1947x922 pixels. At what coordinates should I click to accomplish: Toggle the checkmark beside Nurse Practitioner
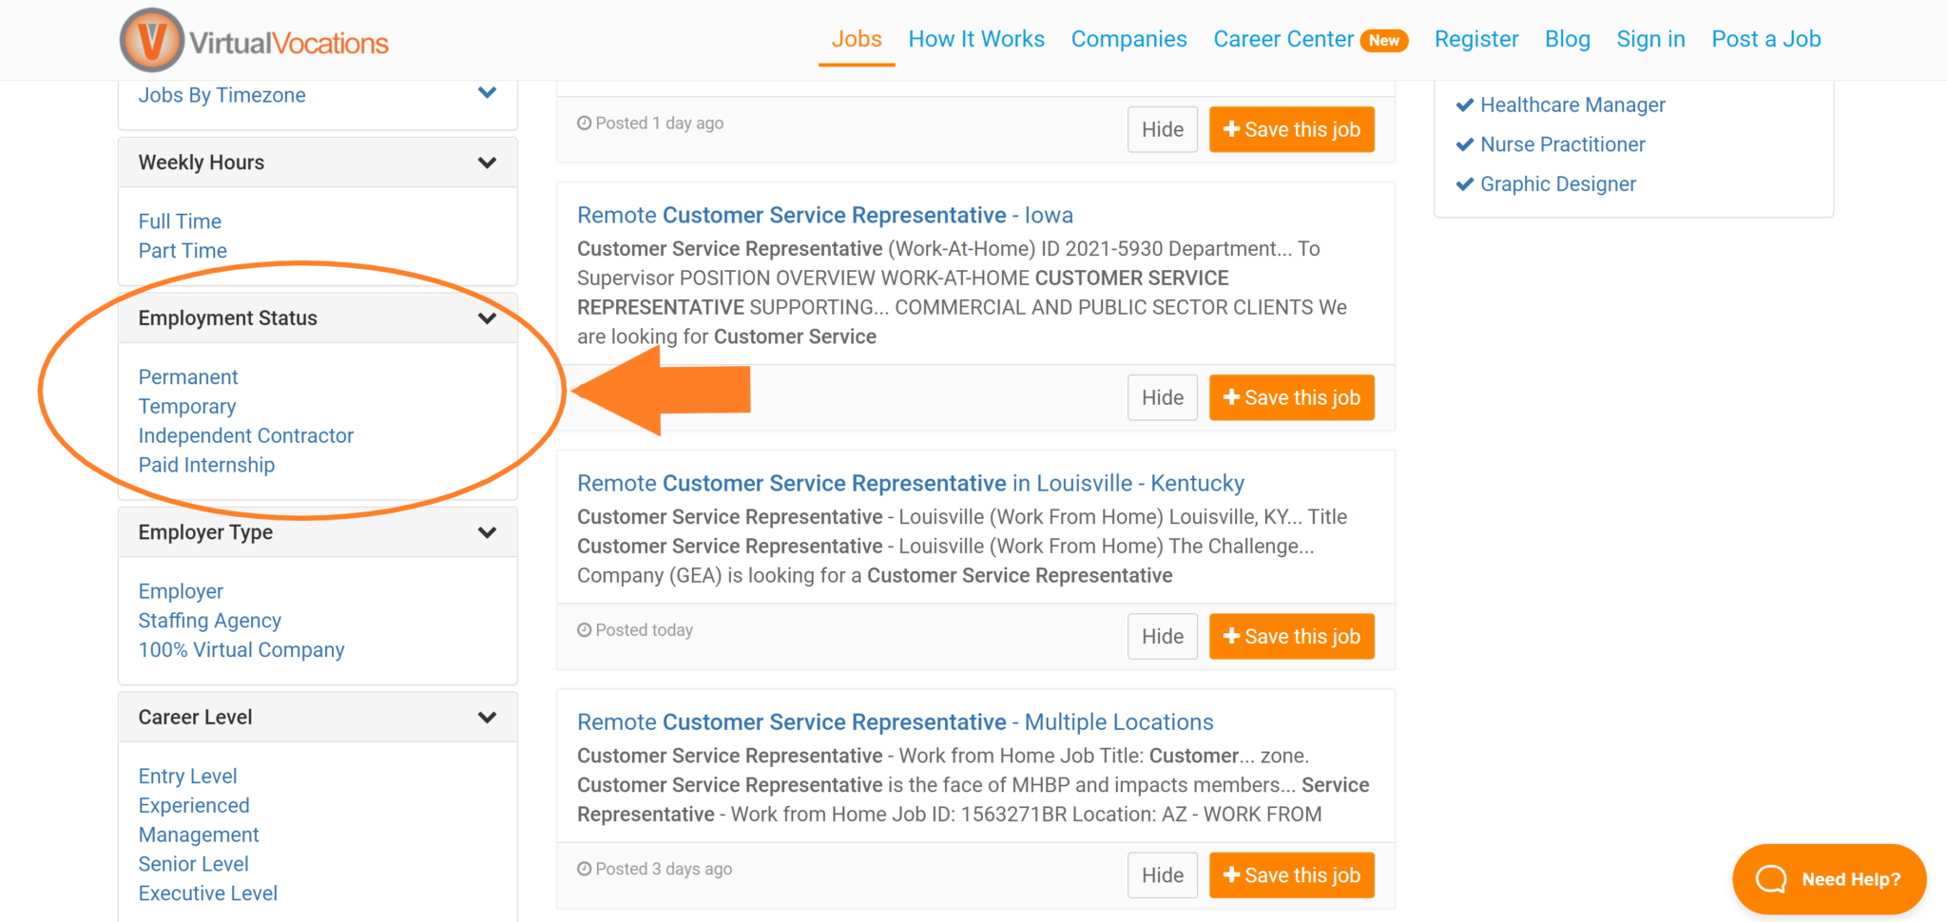[x=1465, y=144]
